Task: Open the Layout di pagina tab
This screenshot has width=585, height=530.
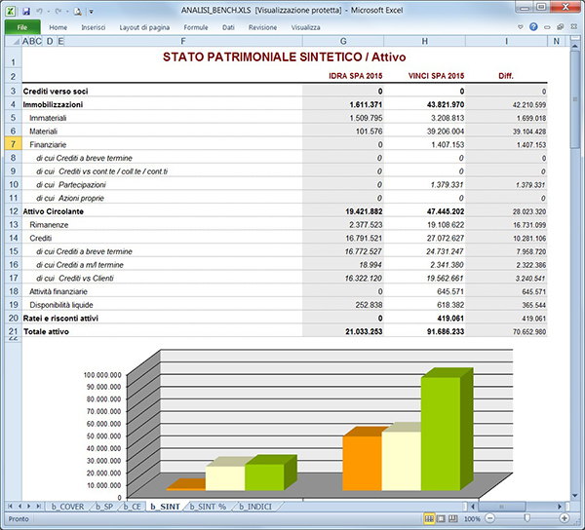Action: click(144, 27)
